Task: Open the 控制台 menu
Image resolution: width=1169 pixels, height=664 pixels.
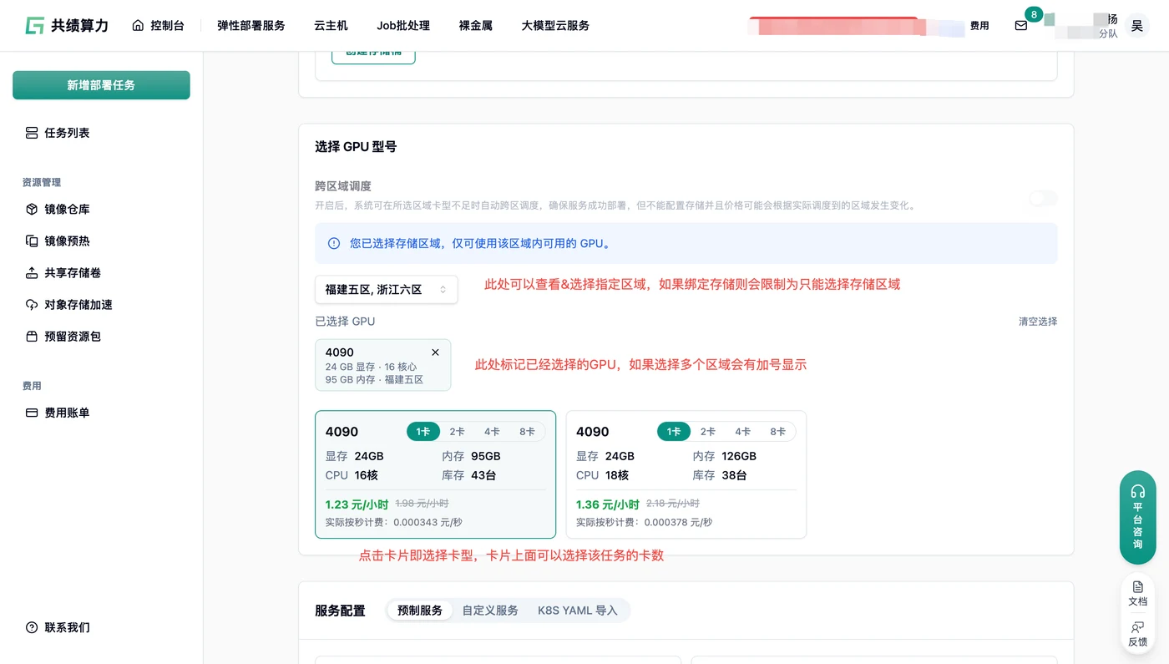Action: 158,26
